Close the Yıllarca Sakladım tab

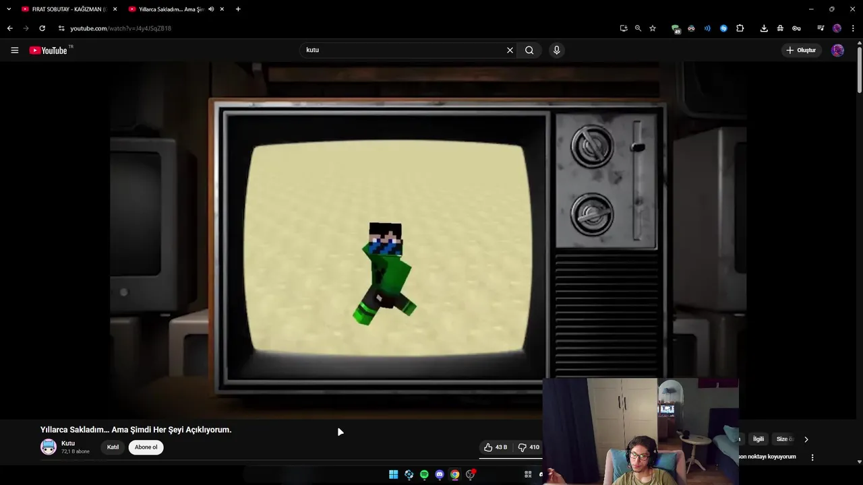click(x=221, y=9)
